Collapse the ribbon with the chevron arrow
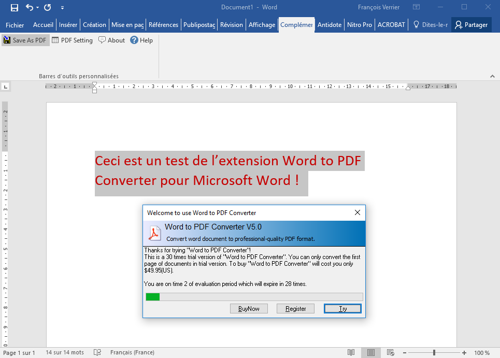The height and width of the screenshot is (358, 500). click(492, 76)
